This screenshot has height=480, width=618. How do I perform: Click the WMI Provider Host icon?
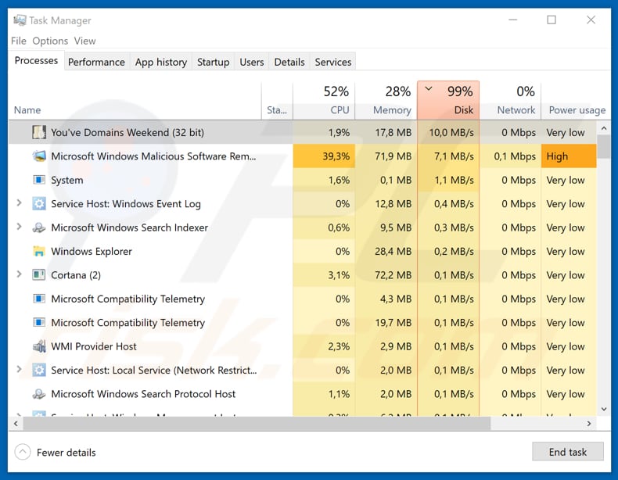[x=38, y=346]
